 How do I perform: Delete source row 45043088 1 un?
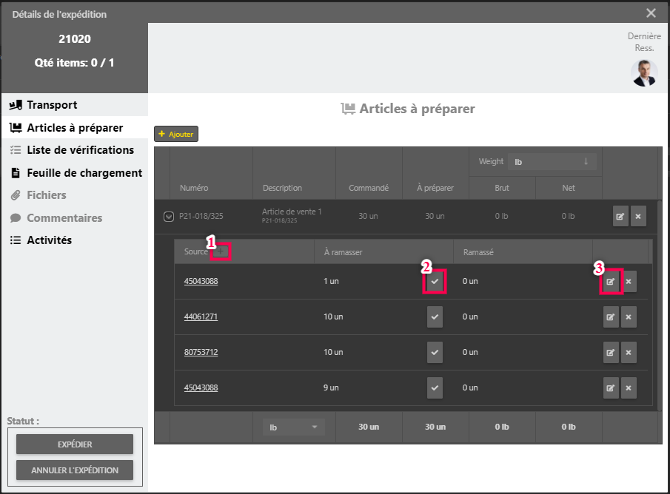pyautogui.click(x=629, y=281)
